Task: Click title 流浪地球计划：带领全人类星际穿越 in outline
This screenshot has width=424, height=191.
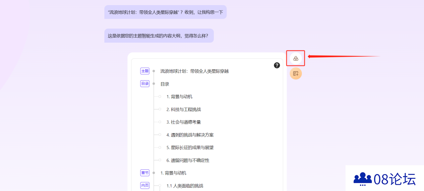Action: coord(194,71)
